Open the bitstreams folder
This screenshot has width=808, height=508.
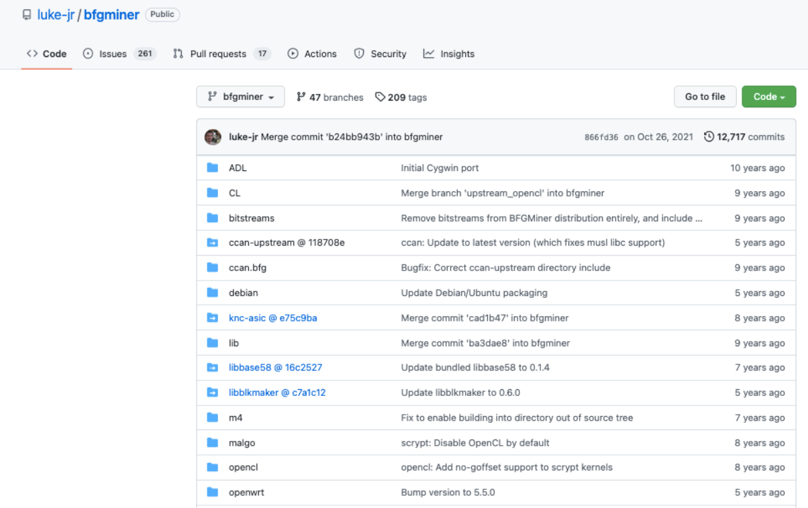tap(252, 218)
